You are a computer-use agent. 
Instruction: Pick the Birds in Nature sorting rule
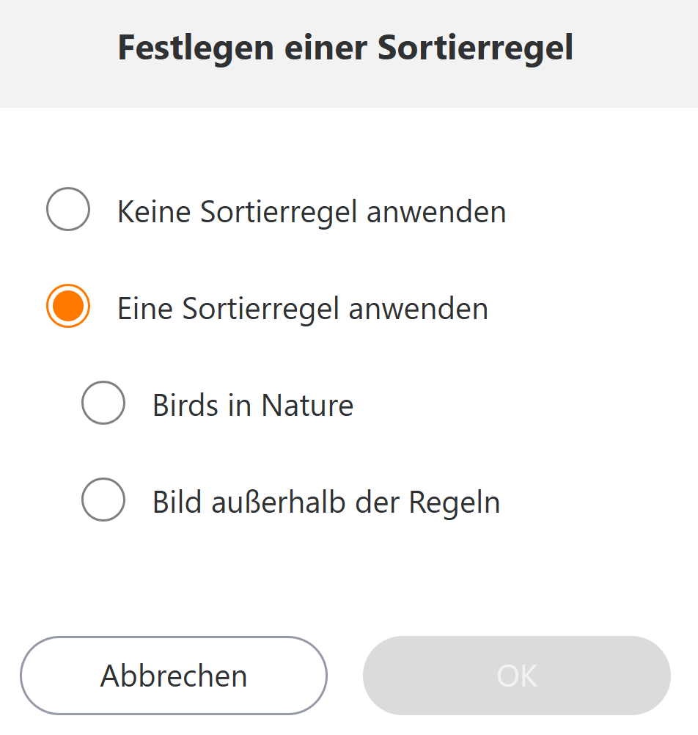(x=103, y=403)
